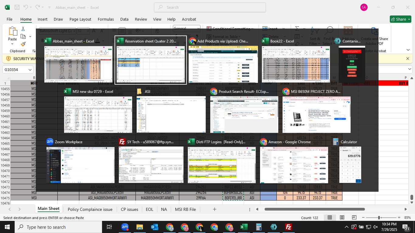Open the Share button dropdown
The height and width of the screenshot is (233, 415).
tap(409, 19)
